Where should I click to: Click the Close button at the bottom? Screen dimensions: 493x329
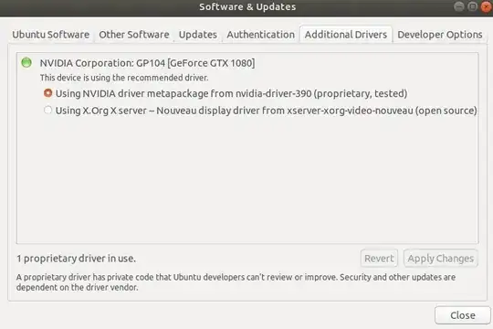click(463, 315)
